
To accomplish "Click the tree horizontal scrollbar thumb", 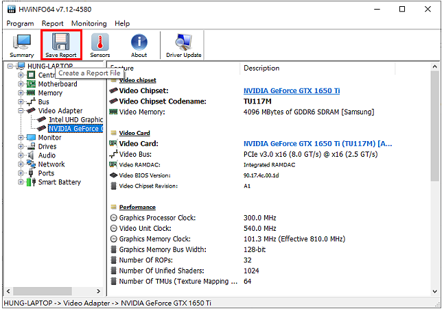I will click(43, 291).
